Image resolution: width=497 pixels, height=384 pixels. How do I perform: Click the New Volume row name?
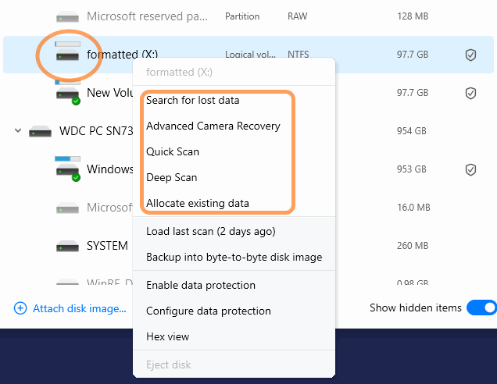coord(109,93)
